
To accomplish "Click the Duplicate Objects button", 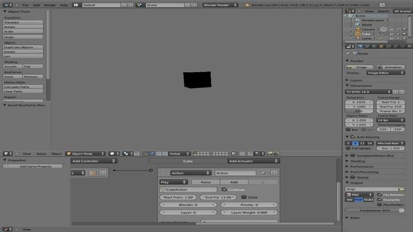I will pyautogui.click(x=23, y=47).
